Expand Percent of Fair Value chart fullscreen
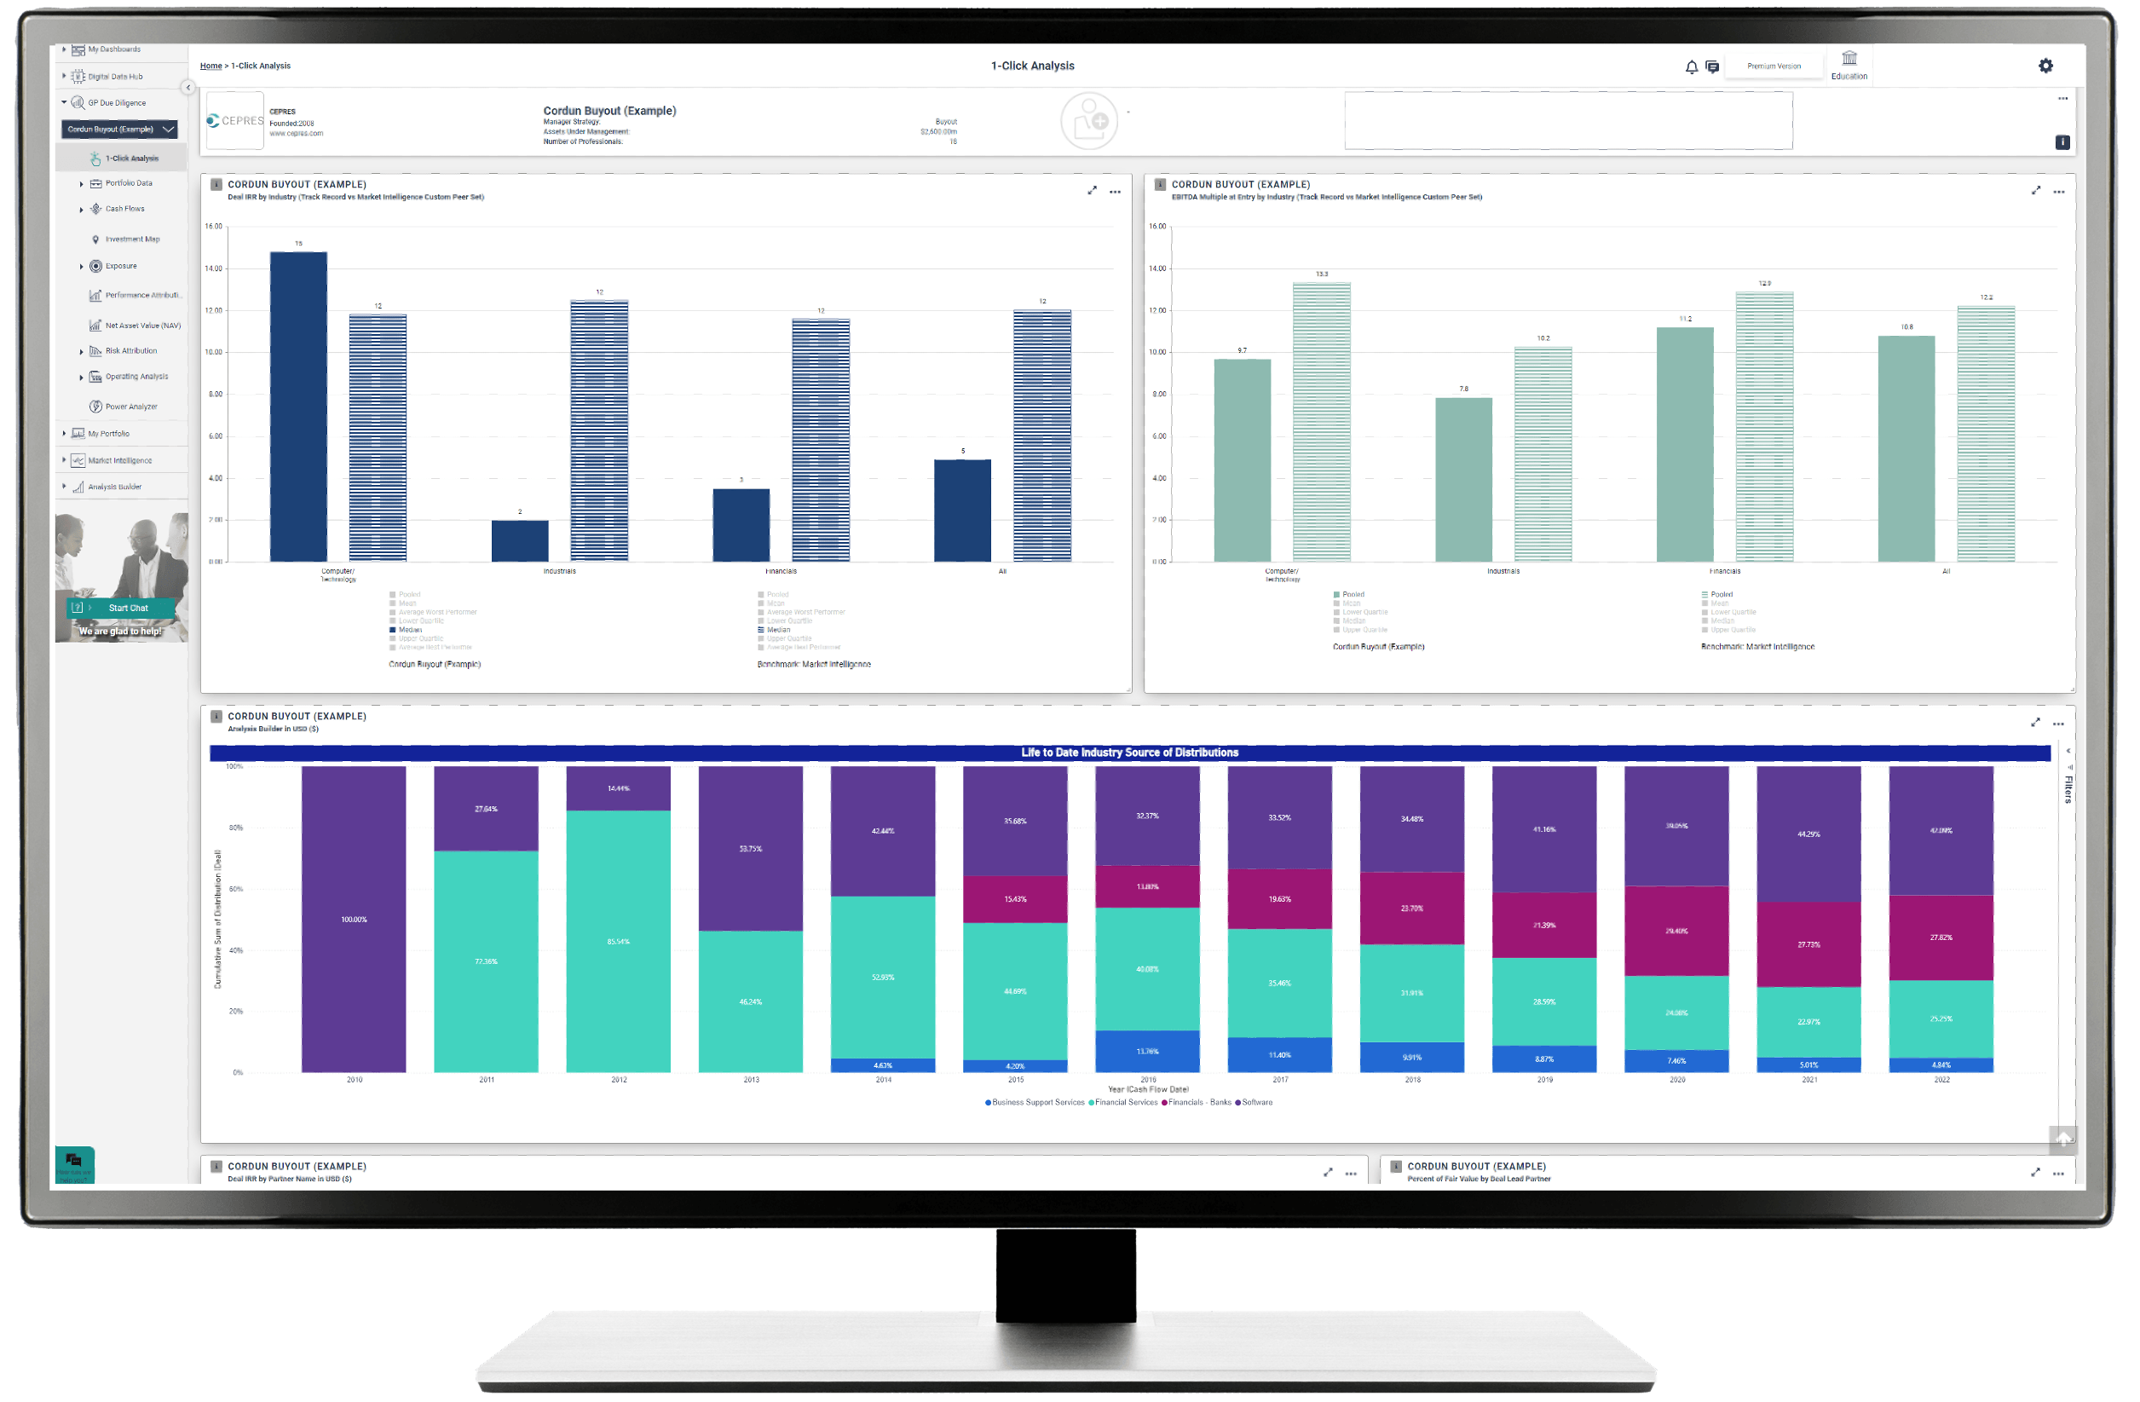Image resolution: width=2140 pixels, height=1402 pixels. click(x=2035, y=1173)
